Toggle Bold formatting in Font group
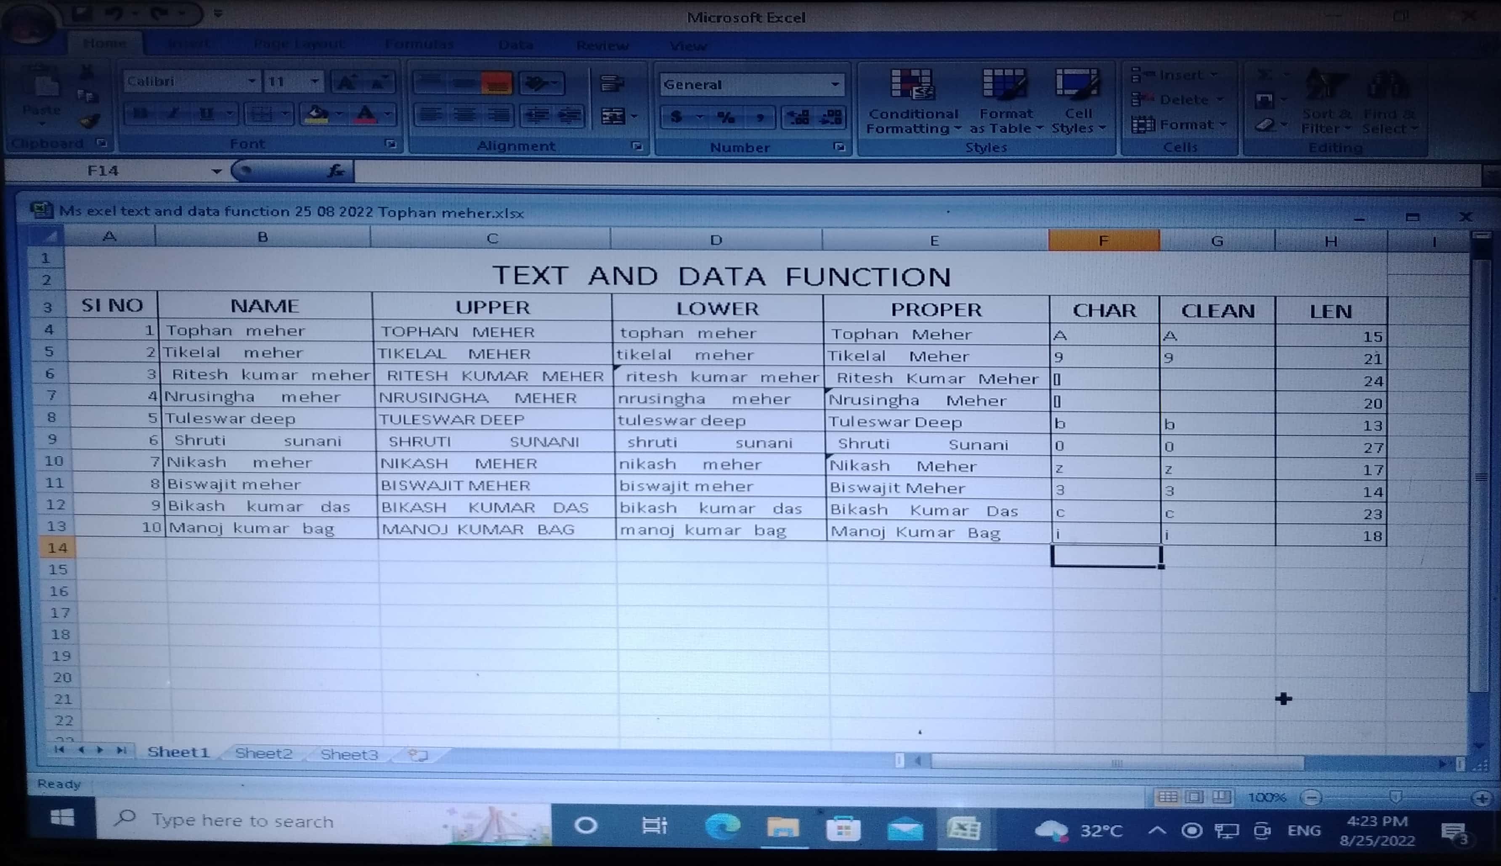 coord(141,114)
